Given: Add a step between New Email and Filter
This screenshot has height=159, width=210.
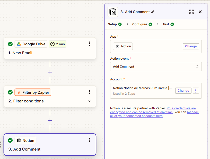Looking at the screenshot, I should pos(50,72).
